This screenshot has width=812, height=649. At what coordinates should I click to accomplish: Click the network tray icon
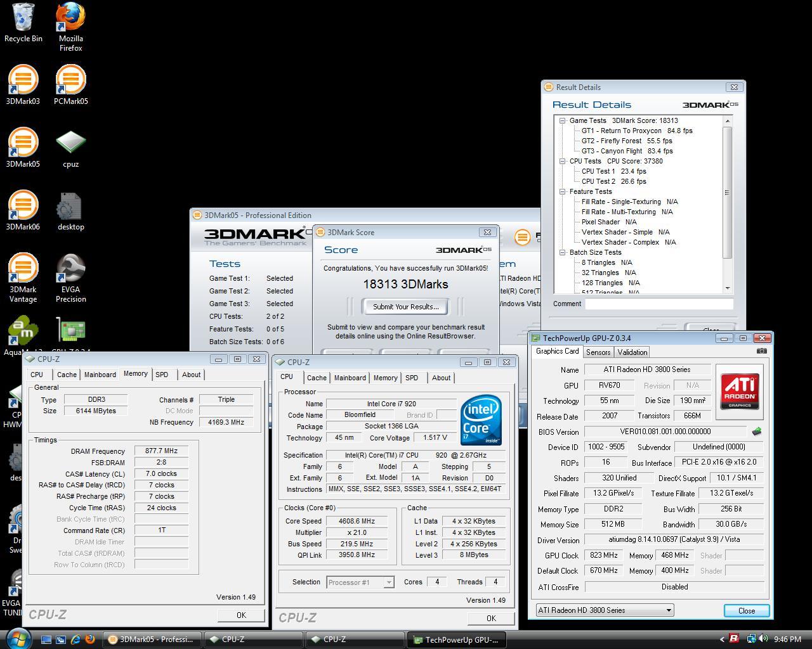751,639
